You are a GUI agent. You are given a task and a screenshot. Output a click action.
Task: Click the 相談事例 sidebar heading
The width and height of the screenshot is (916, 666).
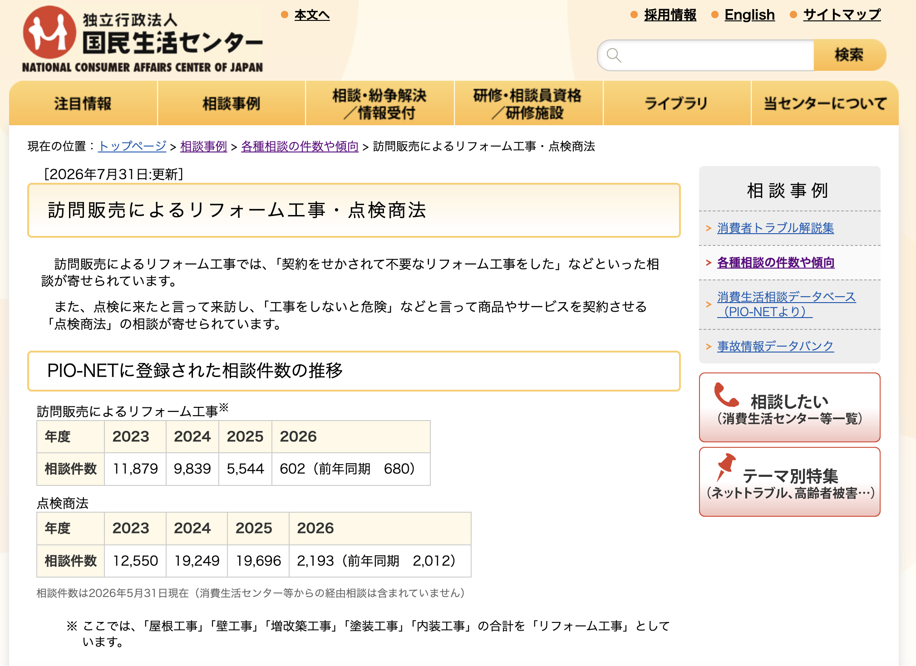coord(788,191)
